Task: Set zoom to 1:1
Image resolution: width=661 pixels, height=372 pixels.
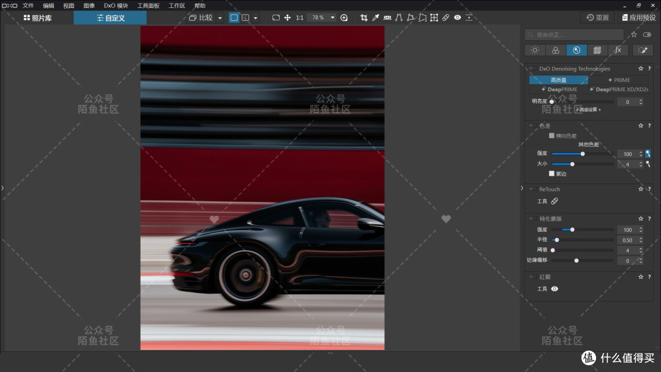Action: point(299,18)
